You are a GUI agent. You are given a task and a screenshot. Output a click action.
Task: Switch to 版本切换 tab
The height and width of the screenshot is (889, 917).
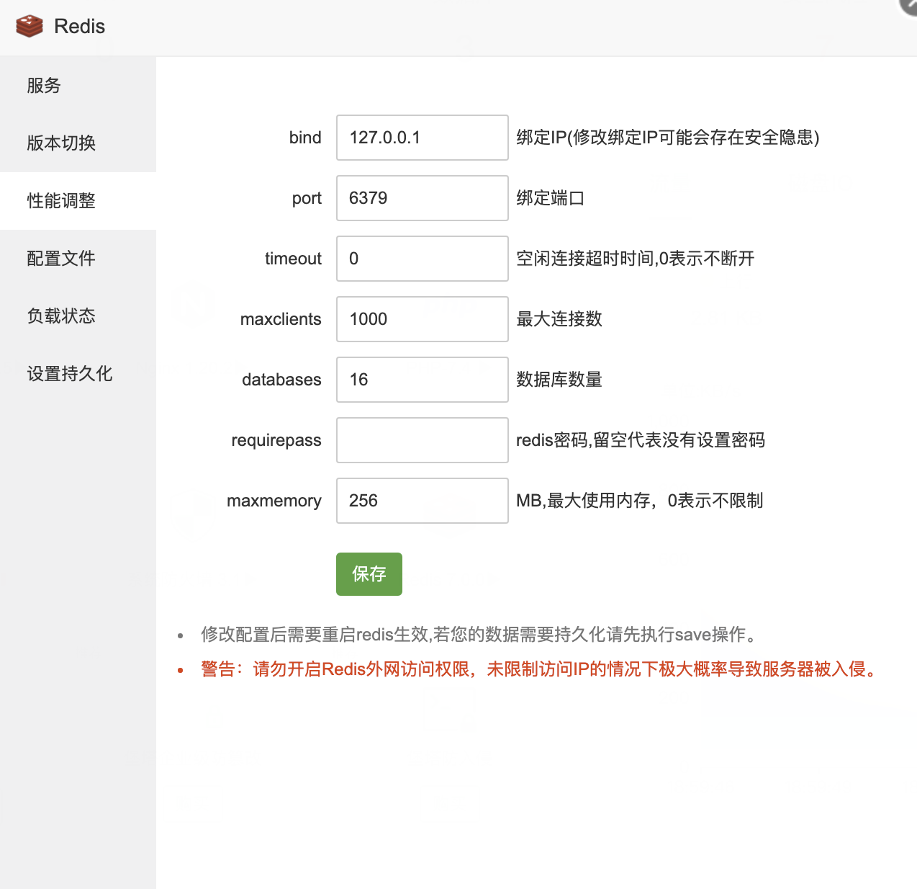(x=61, y=143)
